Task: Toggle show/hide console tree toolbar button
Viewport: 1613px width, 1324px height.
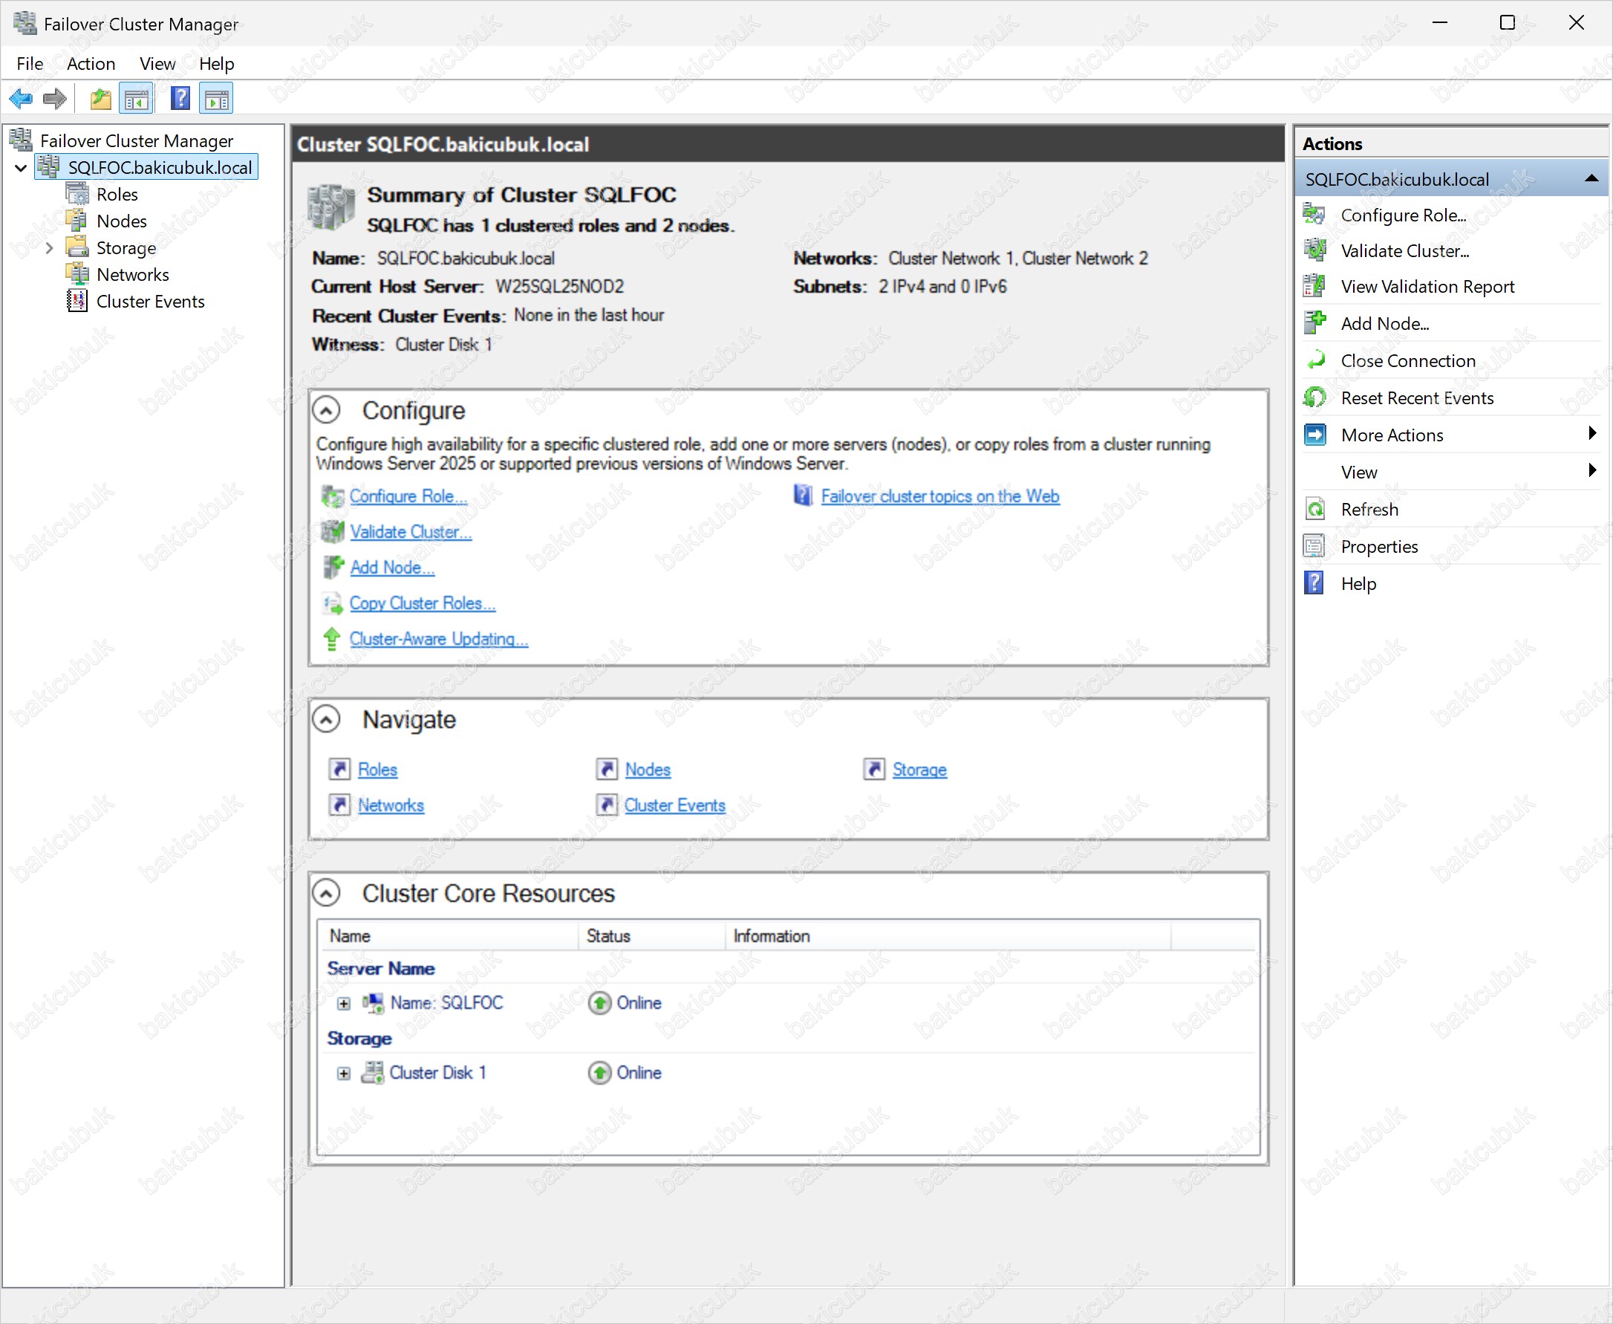Action: pos(137,98)
